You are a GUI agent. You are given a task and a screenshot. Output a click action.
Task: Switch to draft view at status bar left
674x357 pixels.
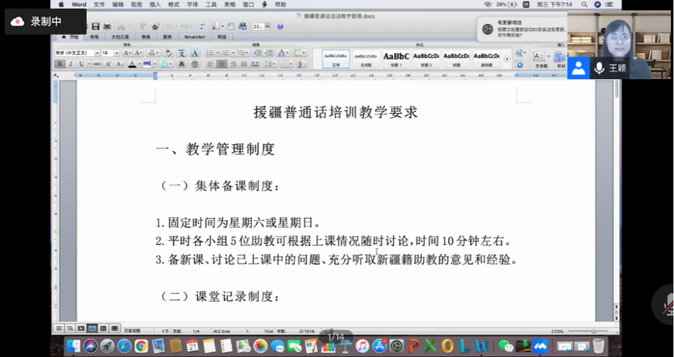(x=59, y=328)
